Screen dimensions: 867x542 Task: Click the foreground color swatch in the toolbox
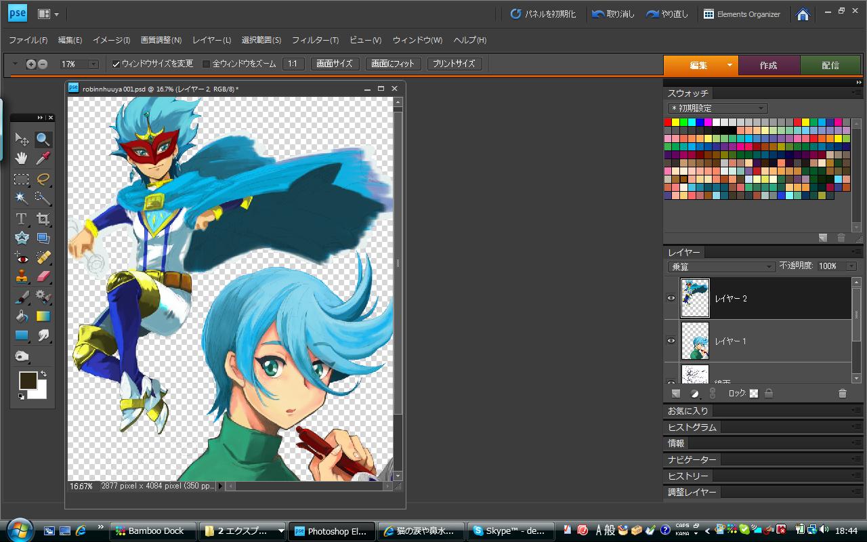coord(28,381)
